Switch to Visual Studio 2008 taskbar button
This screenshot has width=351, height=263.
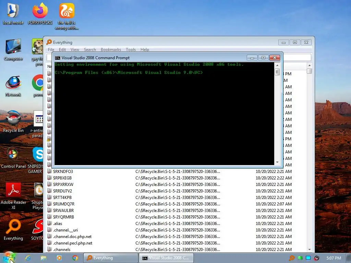pos(166,258)
